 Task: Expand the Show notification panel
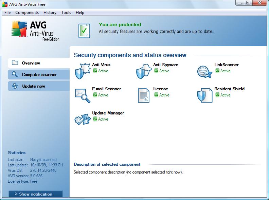pyautogui.click(x=36, y=194)
